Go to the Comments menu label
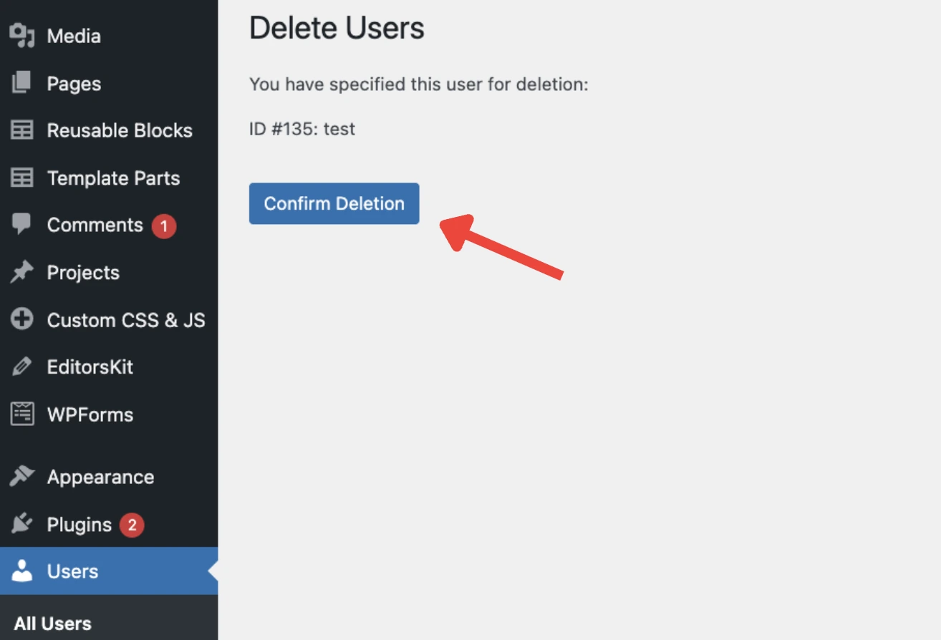This screenshot has height=640, width=941. [x=95, y=225]
